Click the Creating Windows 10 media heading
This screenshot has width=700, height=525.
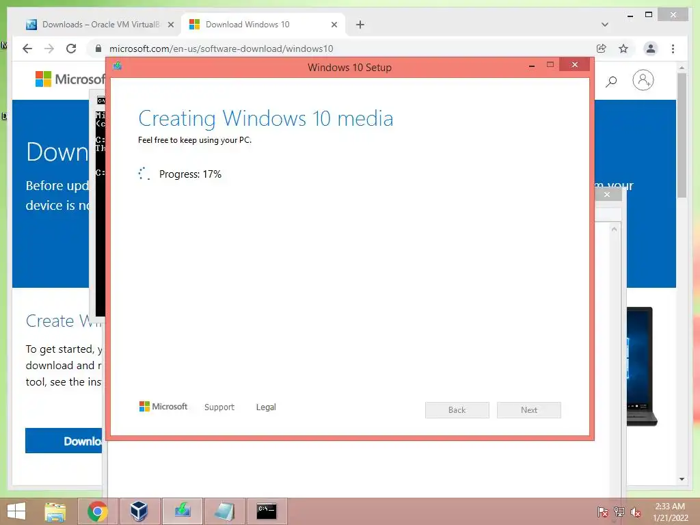pyautogui.click(x=266, y=119)
